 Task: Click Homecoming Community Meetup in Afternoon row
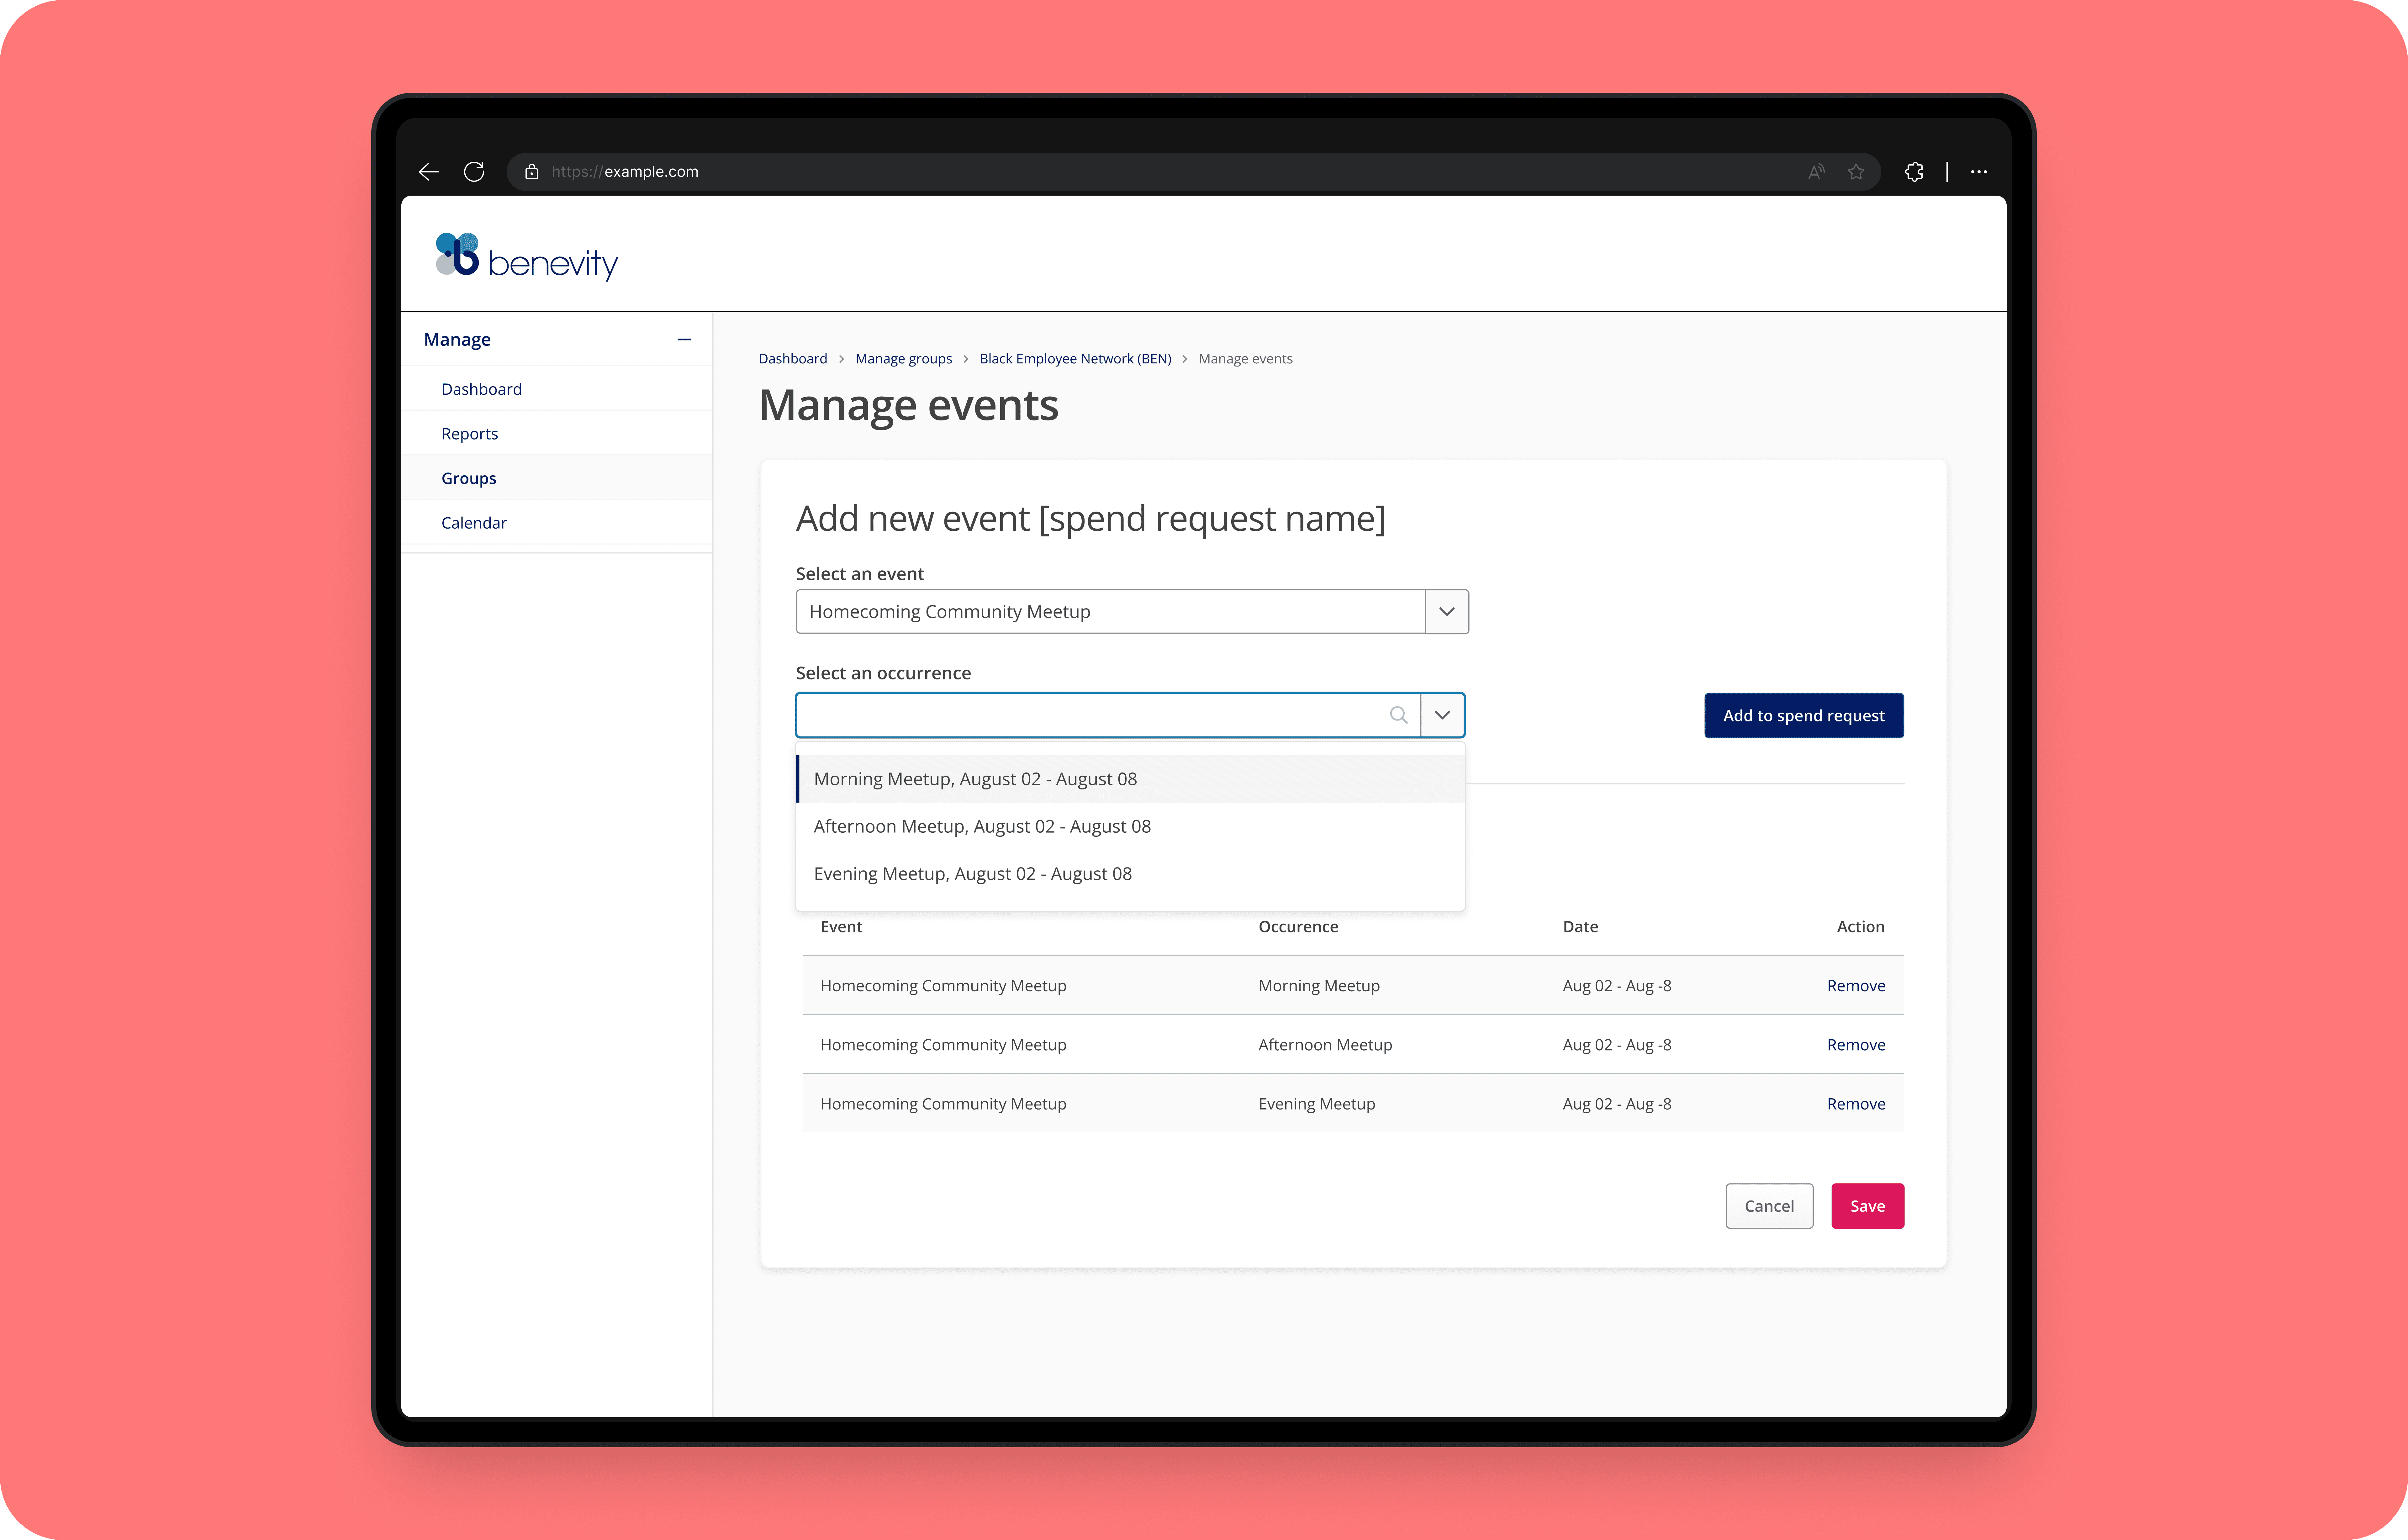point(943,1045)
